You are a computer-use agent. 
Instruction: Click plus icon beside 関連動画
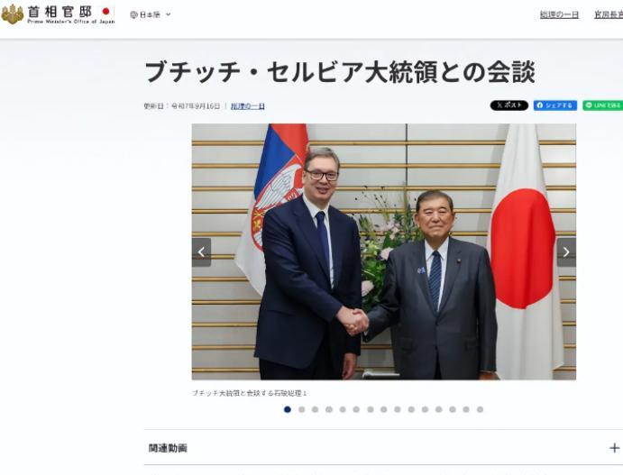point(614,448)
